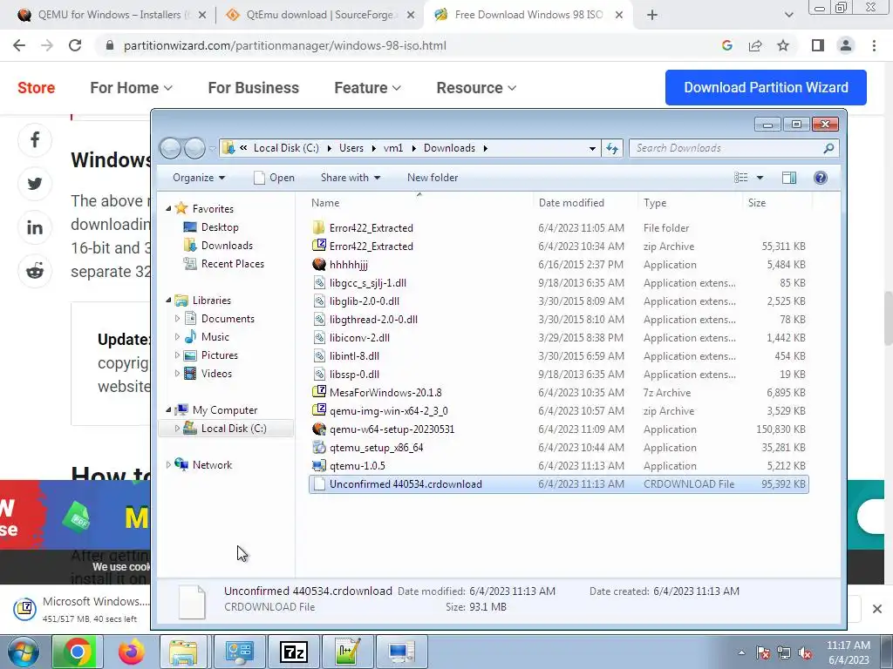Switch to QtEmu download SourceForge tab
Screen dimensions: 893x669
(319, 15)
